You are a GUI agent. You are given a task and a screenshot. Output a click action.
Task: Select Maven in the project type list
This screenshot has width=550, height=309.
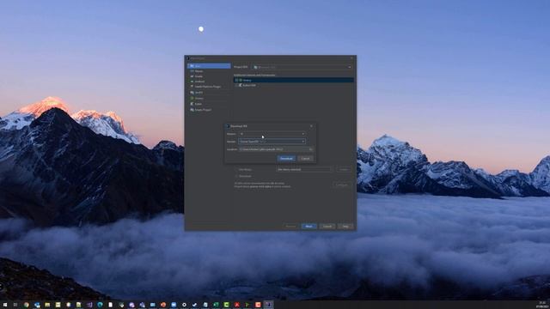(209, 71)
